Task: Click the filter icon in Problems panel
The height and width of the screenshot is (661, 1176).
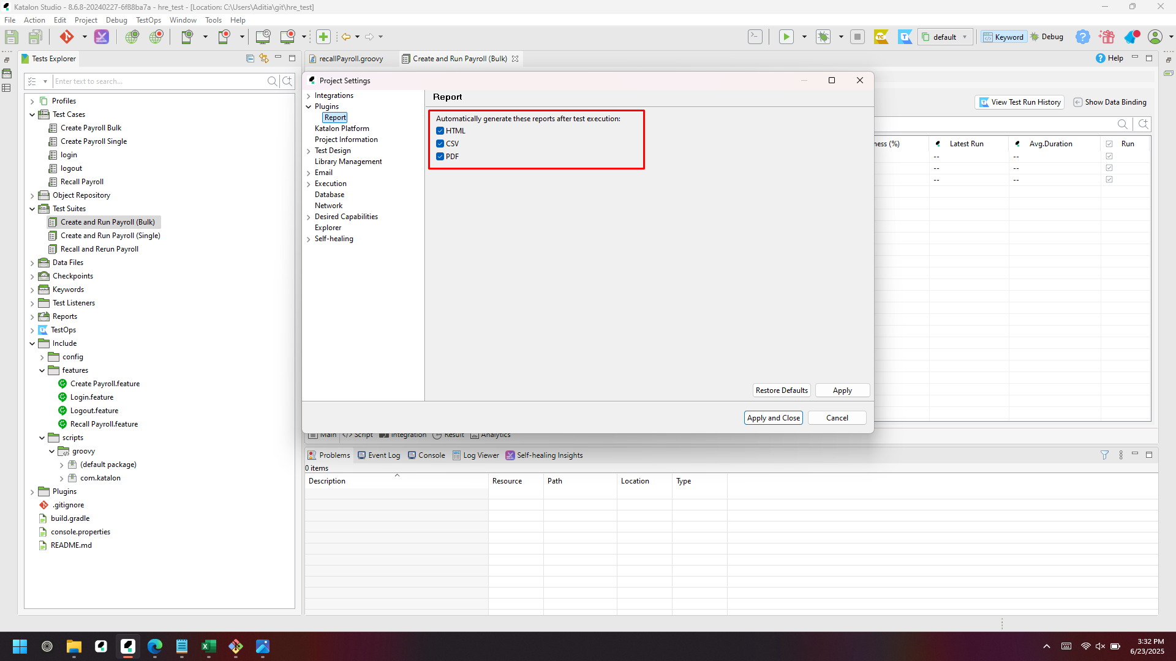Action: tap(1104, 455)
